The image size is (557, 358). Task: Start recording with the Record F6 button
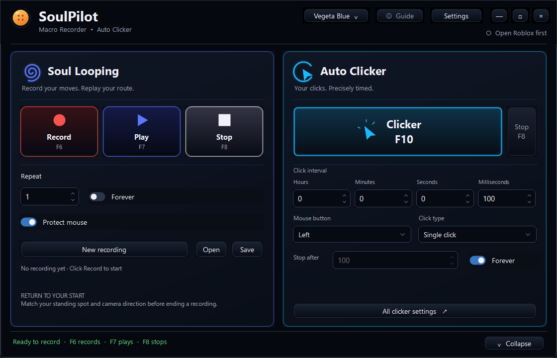(59, 131)
